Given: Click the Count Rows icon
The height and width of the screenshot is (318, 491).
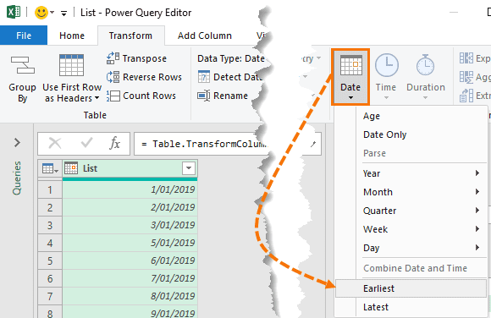Looking at the screenshot, I should 113,96.
